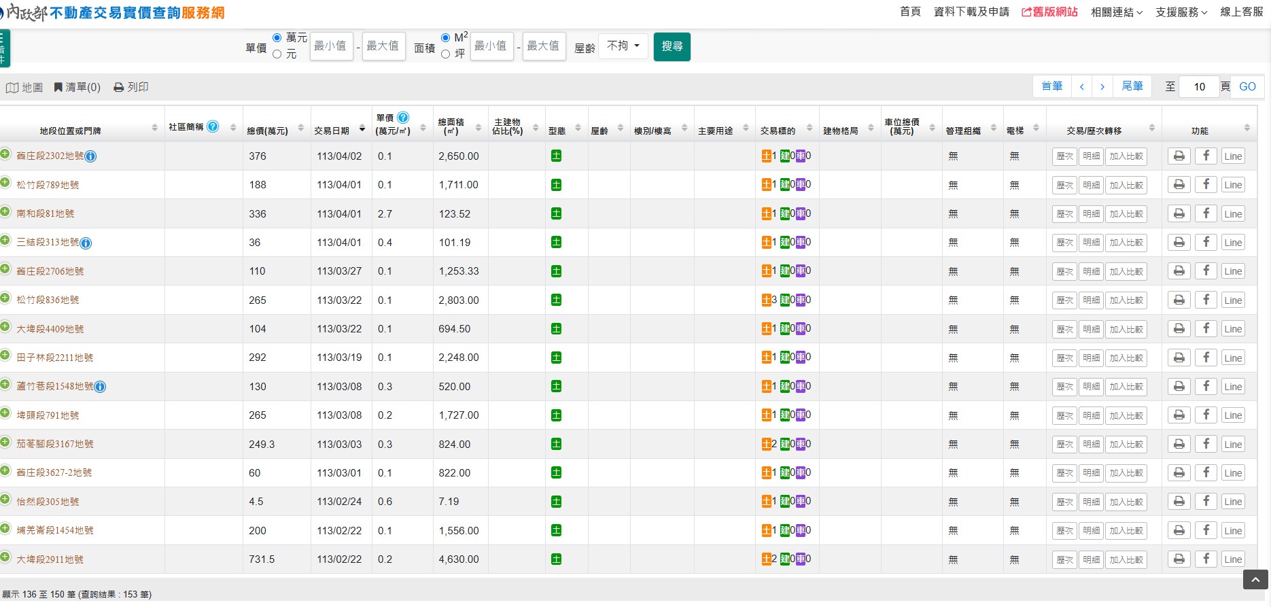Choose 坪 as the area unit
Image resolution: width=1271 pixels, height=607 pixels.
coord(446,54)
